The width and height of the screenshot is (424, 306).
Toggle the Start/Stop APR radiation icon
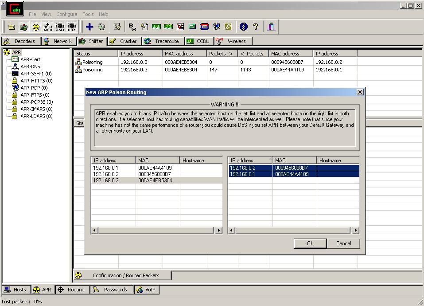36,27
